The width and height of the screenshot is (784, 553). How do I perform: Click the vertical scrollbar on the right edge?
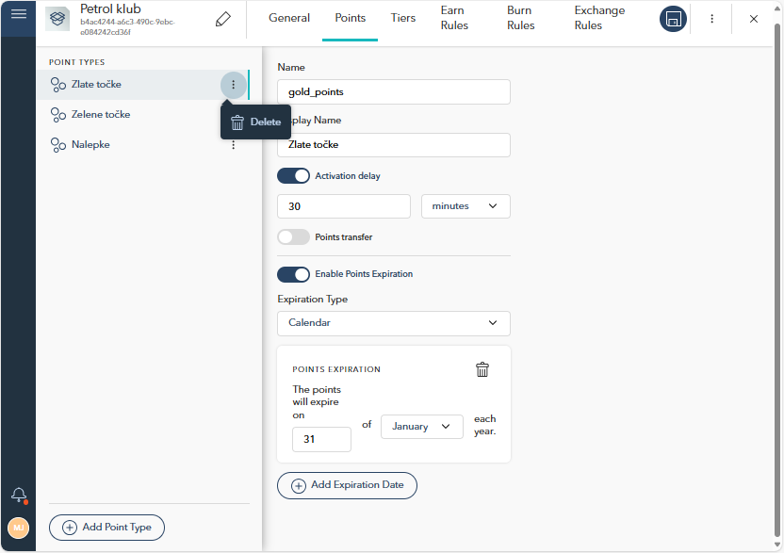[777, 280]
